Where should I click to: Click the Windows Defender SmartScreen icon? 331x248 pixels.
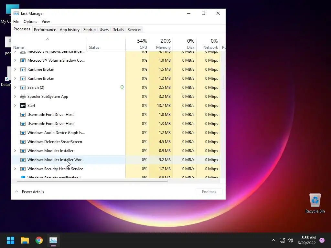click(23, 142)
